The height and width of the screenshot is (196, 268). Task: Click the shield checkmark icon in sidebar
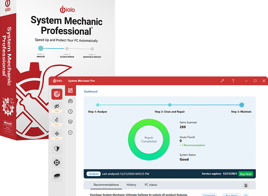70,132
